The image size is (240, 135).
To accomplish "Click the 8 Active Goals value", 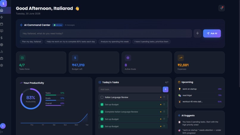I will pyautogui.click(x=126, y=65).
